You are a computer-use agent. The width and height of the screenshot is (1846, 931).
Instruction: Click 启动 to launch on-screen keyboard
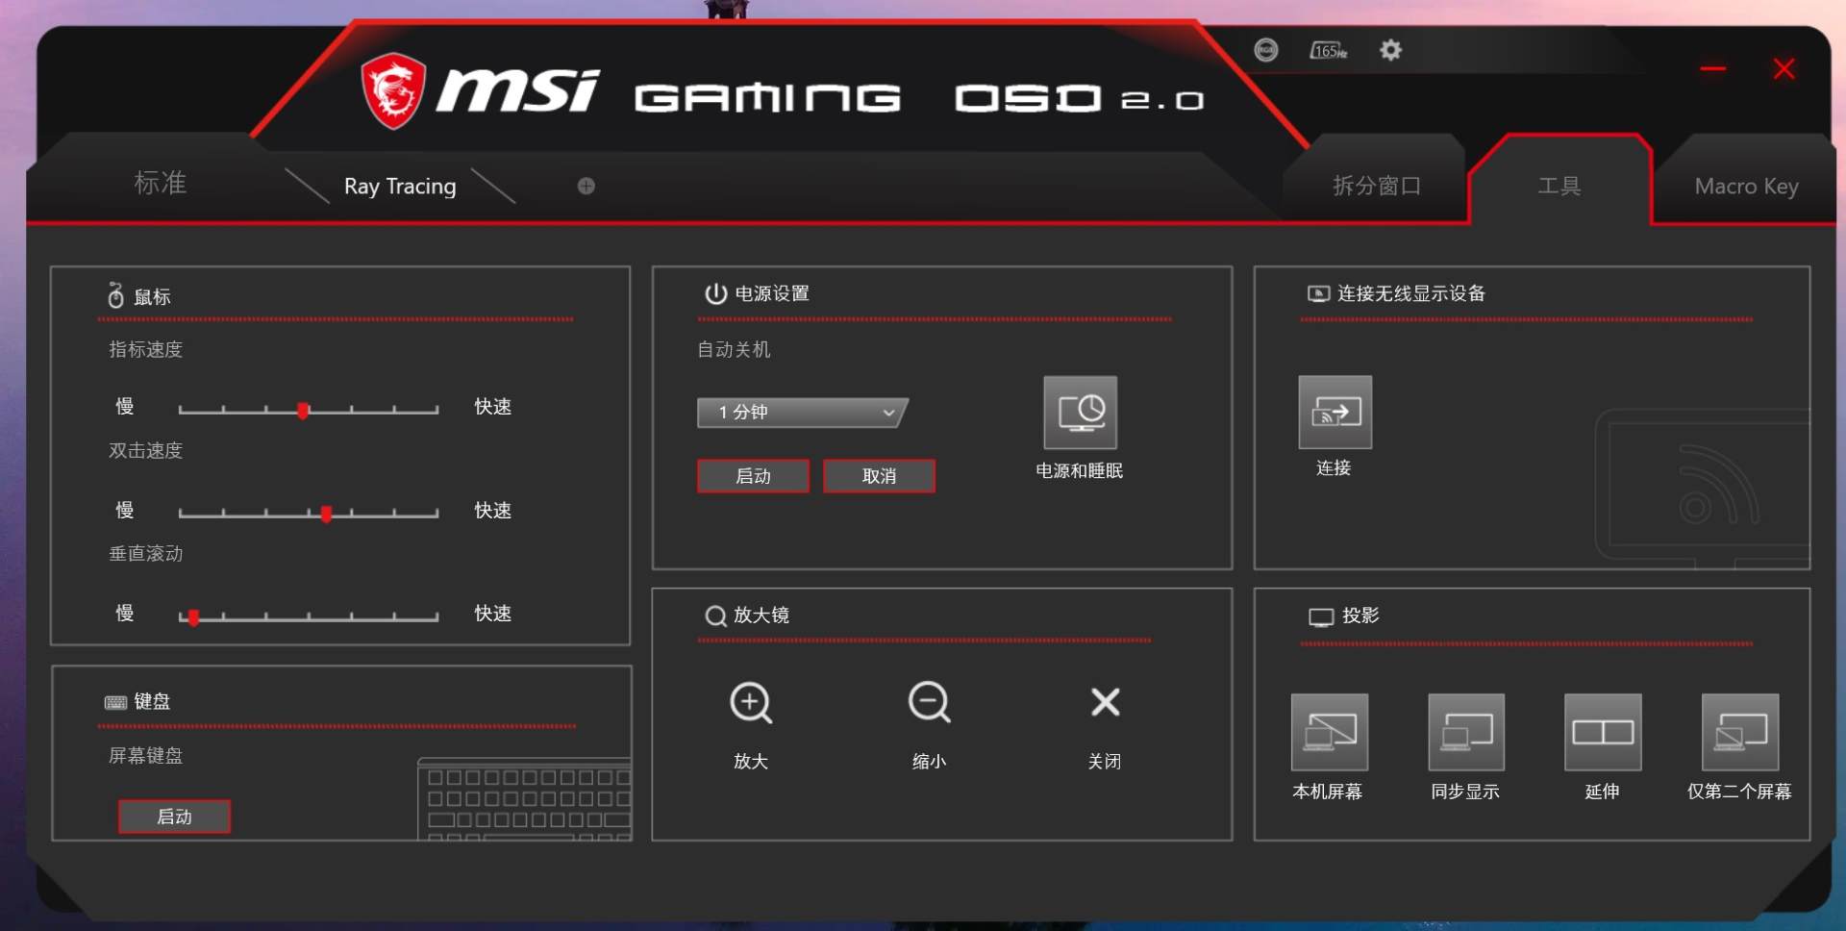[174, 817]
